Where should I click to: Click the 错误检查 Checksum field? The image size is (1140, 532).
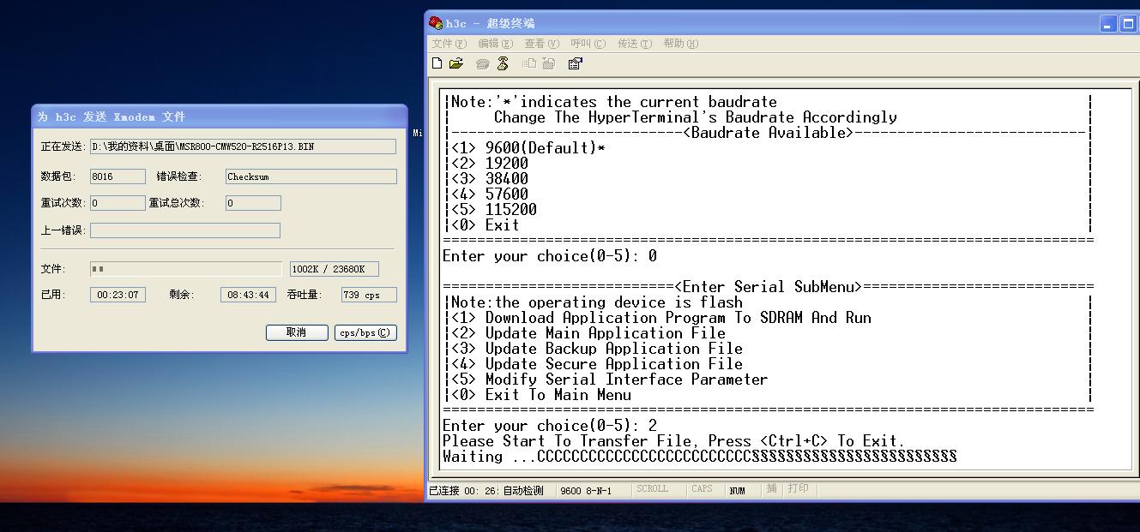point(311,176)
